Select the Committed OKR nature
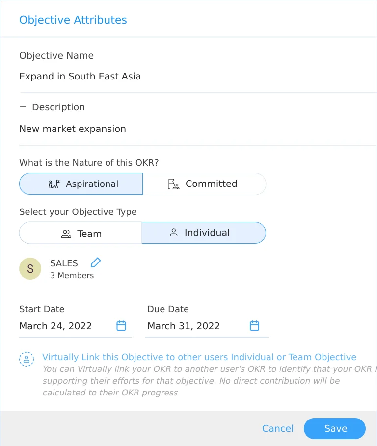The height and width of the screenshot is (446, 377). click(204, 184)
